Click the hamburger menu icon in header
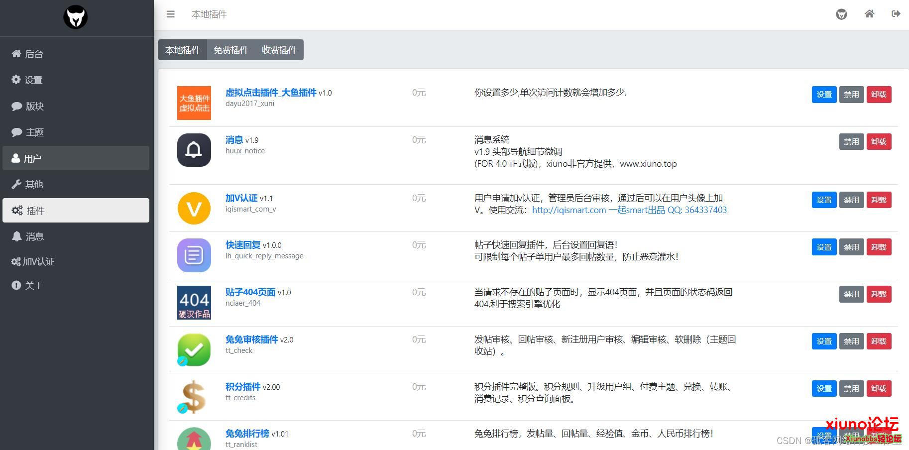 coord(170,14)
